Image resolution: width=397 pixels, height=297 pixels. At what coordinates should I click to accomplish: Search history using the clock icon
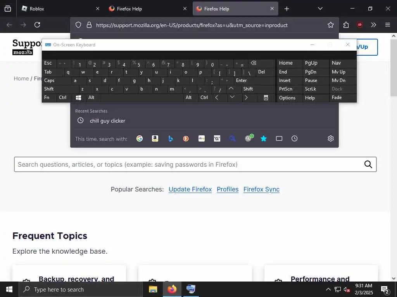pos(295,138)
